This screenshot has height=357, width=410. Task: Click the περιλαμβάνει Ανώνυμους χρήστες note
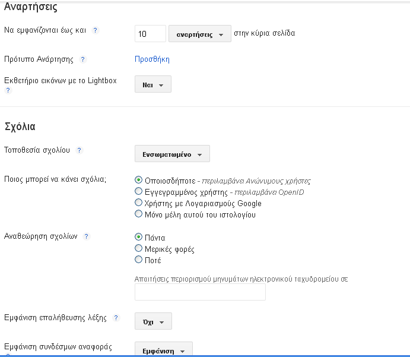(x=256, y=181)
